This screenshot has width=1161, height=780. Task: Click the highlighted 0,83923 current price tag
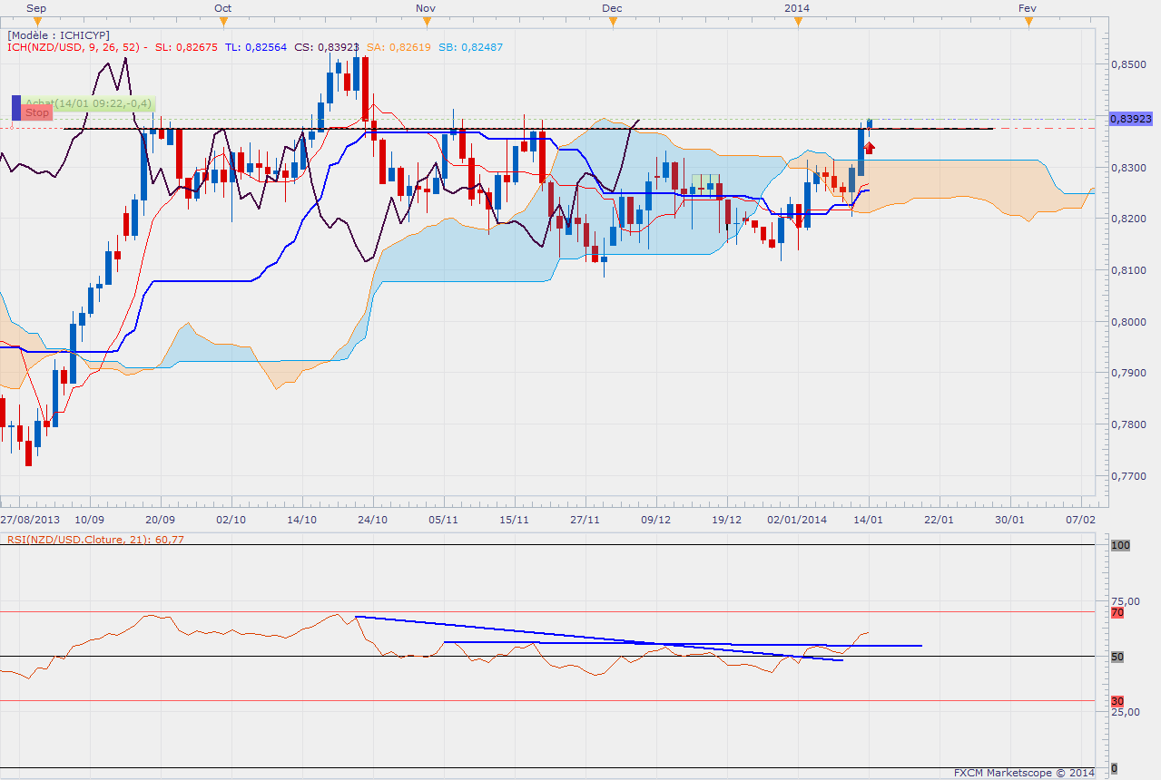coord(1130,118)
